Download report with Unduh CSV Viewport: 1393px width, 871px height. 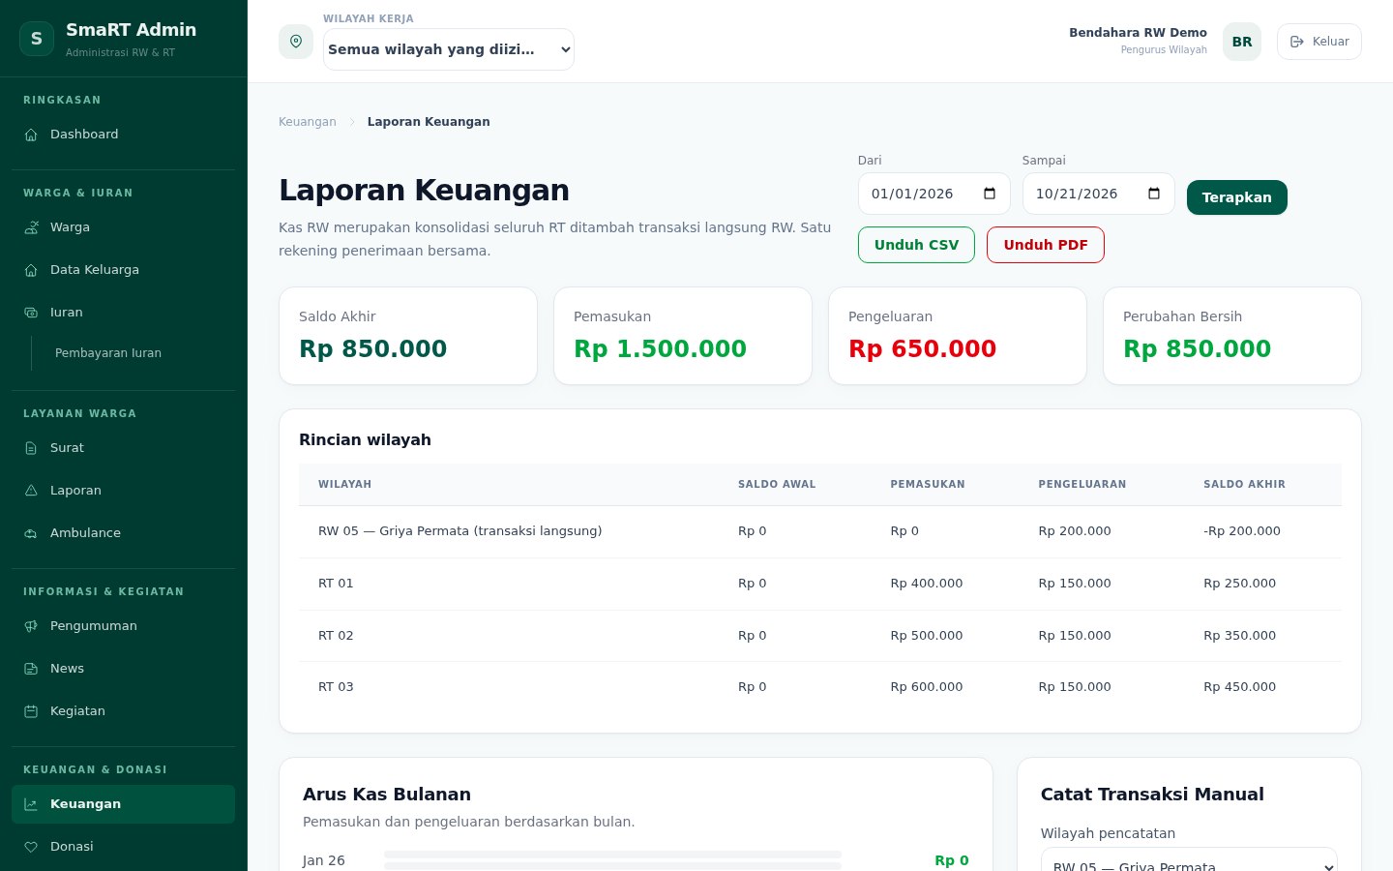pyautogui.click(x=916, y=245)
